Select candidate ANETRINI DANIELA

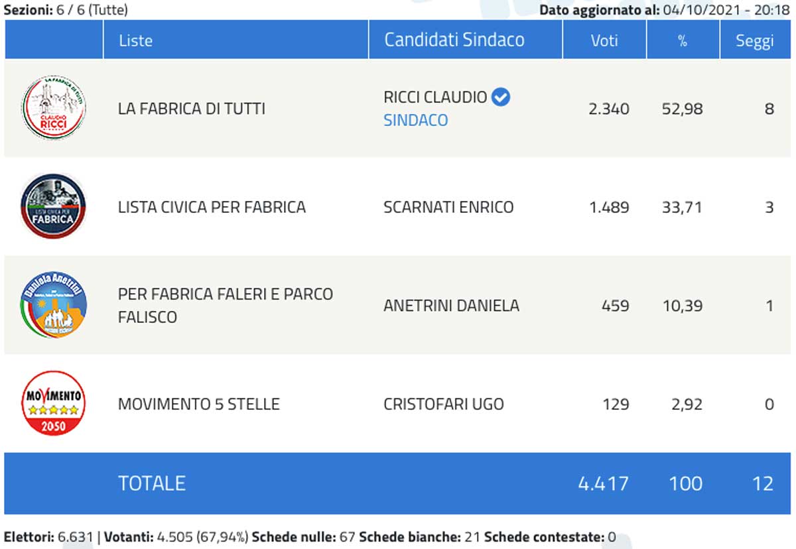point(451,306)
